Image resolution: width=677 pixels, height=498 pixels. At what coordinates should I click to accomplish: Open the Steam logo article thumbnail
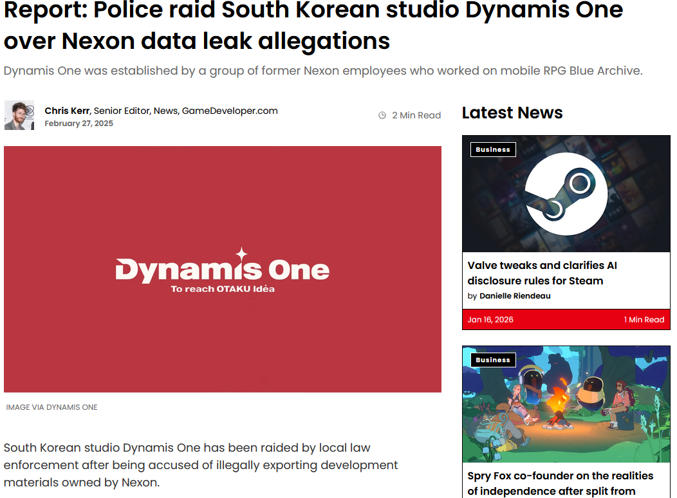[566, 194]
